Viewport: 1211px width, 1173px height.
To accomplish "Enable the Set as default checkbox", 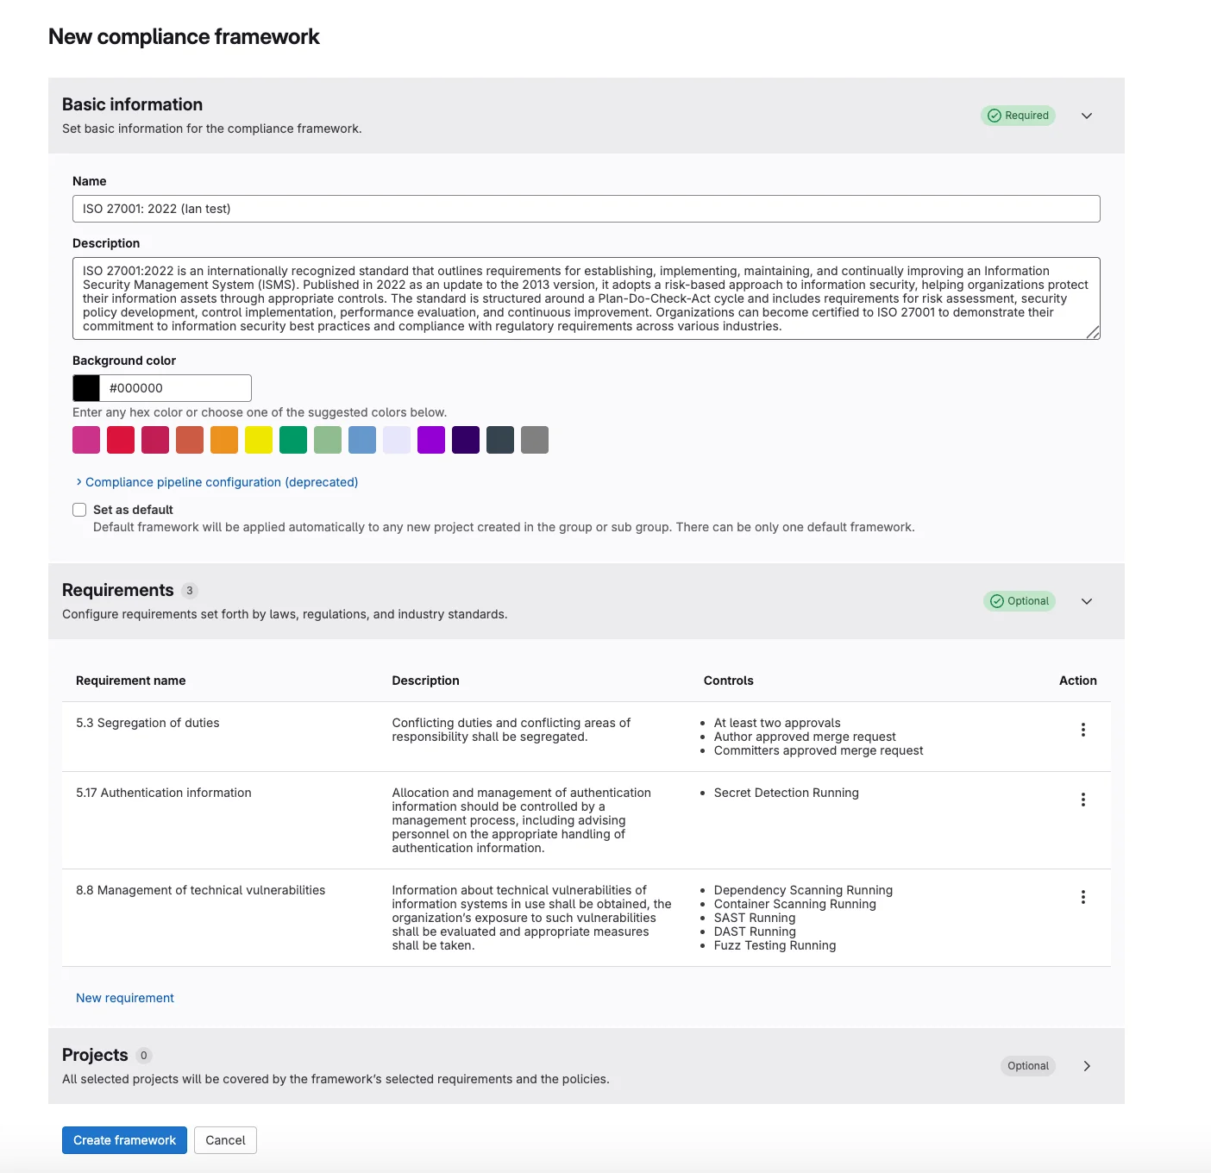I will (x=79, y=509).
